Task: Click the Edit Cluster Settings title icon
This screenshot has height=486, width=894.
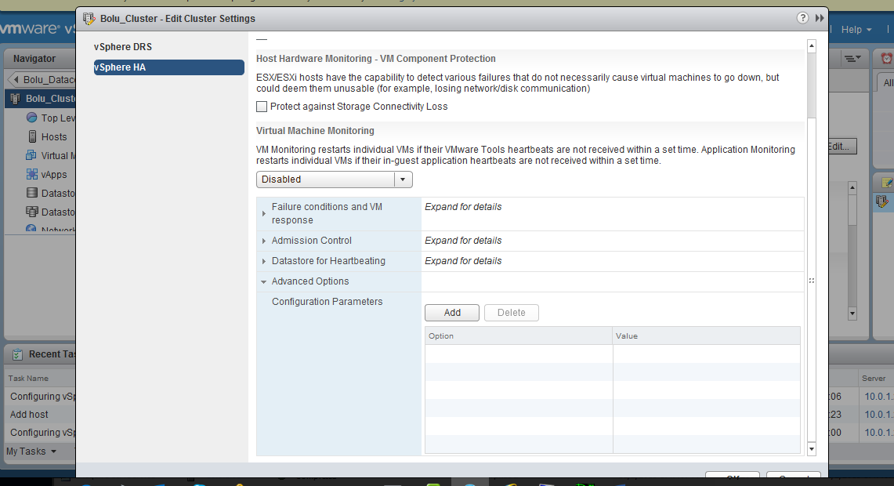Action: click(89, 18)
